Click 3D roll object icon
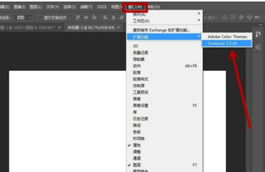The height and width of the screenshot is (172, 265). pos(233,17)
